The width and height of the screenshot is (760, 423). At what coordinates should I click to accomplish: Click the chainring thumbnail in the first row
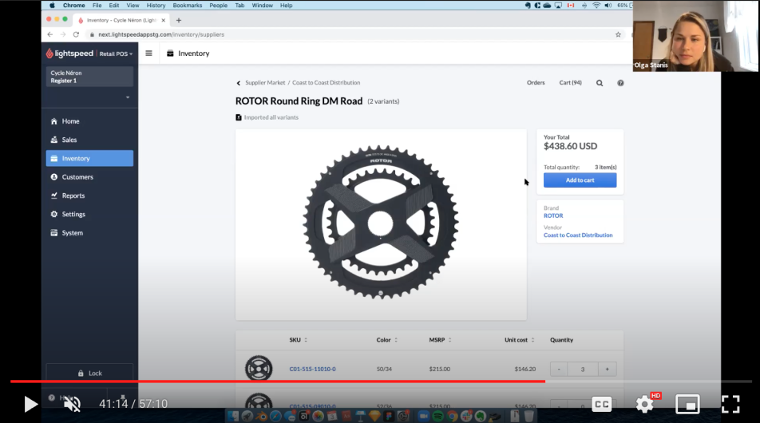coord(259,369)
